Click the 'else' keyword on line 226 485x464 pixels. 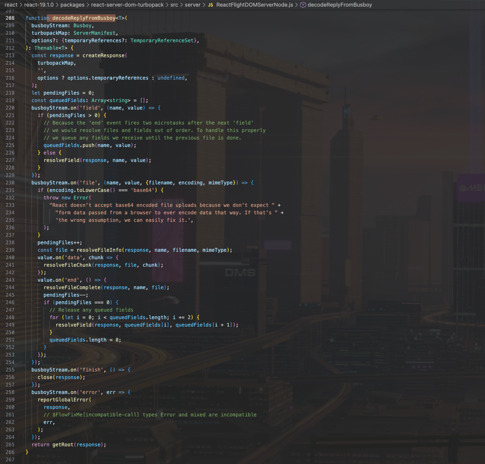pyautogui.click(x=49, y=153)
